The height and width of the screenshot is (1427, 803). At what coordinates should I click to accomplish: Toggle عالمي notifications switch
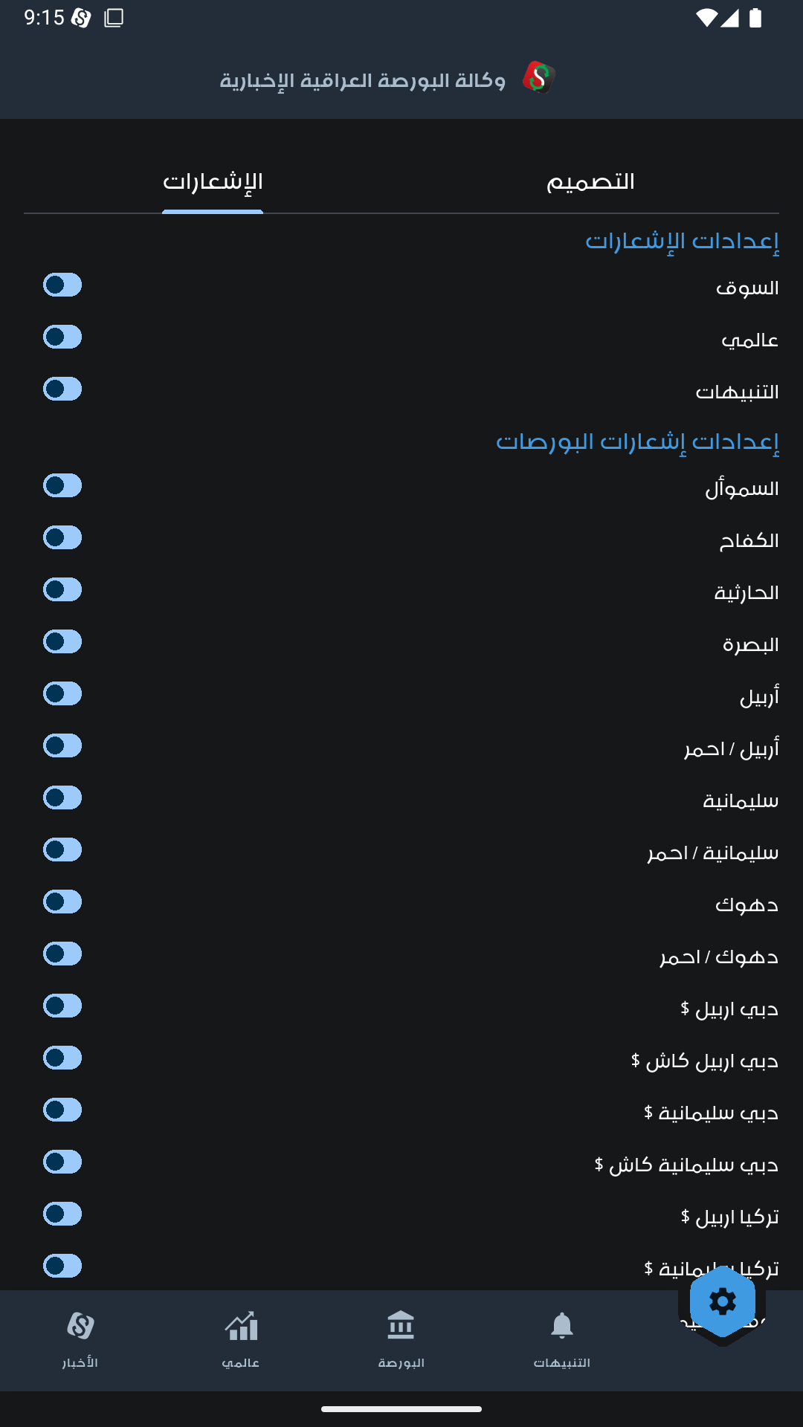click(x=62, y=337)
